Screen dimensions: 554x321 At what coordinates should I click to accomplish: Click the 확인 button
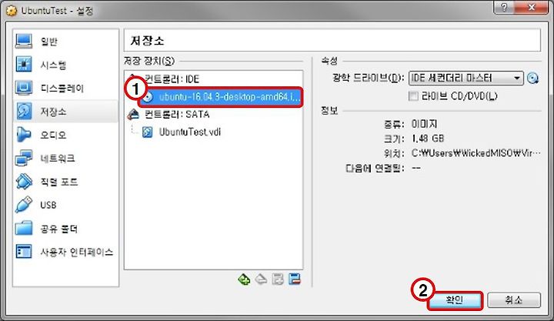click(x=455, y=300)
